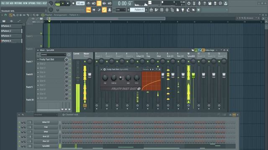
Task: Toggle the countdown before recording icon
Action: point(99,3)
